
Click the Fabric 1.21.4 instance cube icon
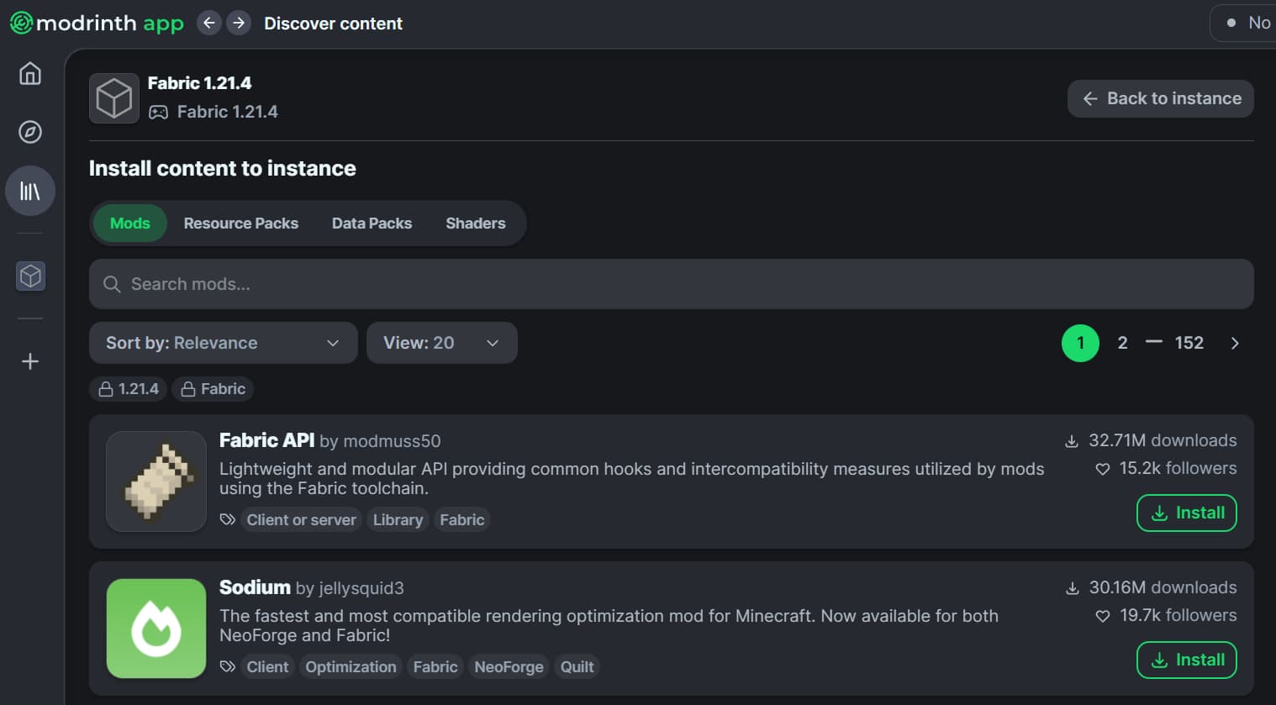pyautogui.click(x=114, y=98)
